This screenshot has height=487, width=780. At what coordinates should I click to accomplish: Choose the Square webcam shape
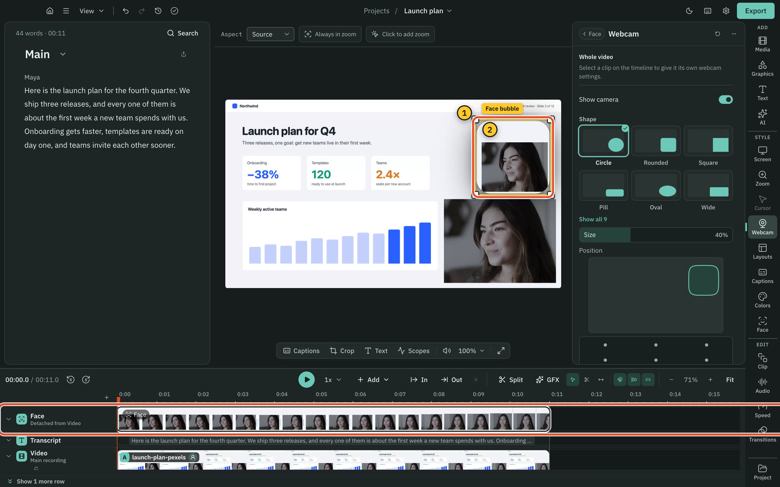[708, 146]
